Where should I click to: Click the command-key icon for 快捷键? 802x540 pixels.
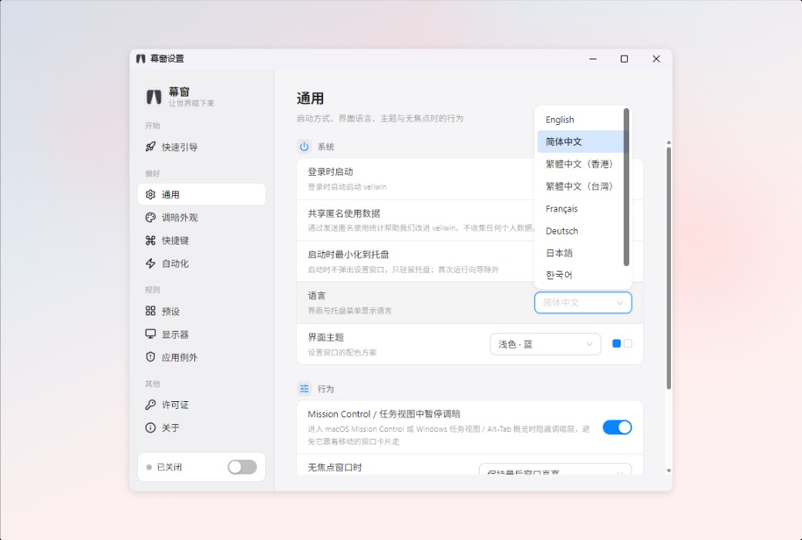[x=150, y=241]
